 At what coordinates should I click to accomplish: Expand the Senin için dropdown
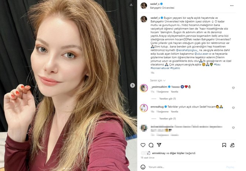coord(158,81)
